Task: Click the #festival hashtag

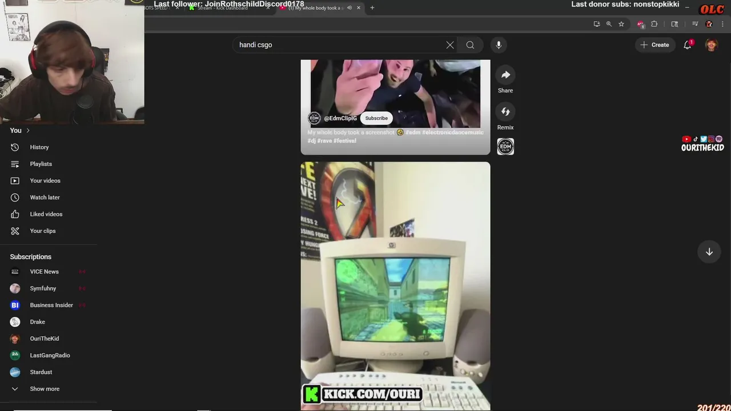Action: pos(345,140)
